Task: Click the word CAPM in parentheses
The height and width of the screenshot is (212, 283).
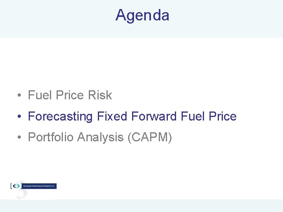Action: click(x=150, y=137)
